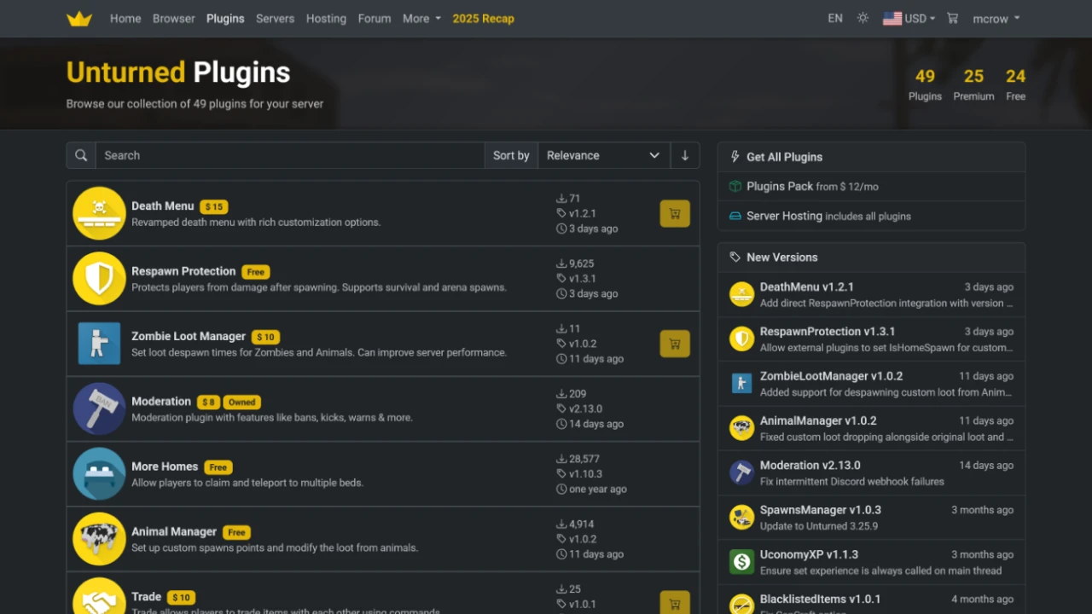Open the shopping cart in header
The image size is (1092, 614).
pos(953,18)
